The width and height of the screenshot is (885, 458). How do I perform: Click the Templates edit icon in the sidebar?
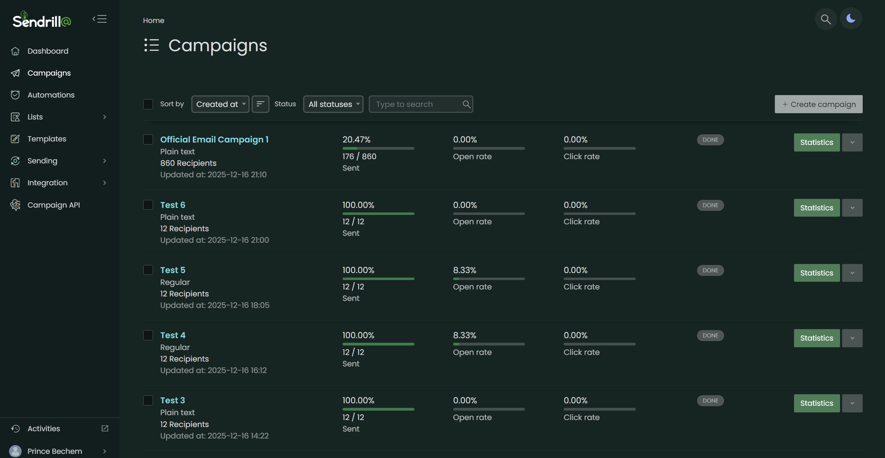click(x=15, y=139)
